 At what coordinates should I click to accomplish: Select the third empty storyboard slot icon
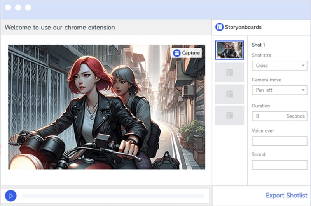coord(229,94)
